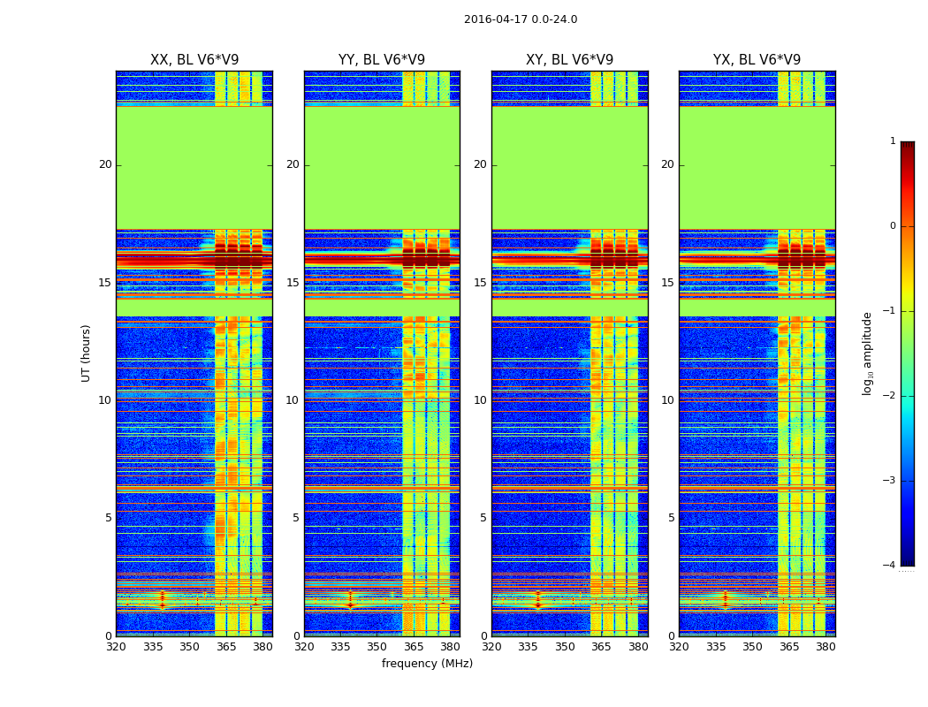The width and height of the screenshot is (928, 707).
Task: Click the "365" frequency tick under XY panel
Action: (x=601, y=647)
